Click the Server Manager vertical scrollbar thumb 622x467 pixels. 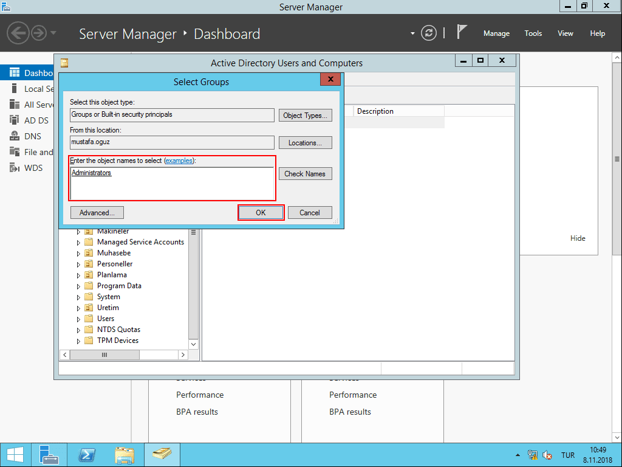click(617, 159)
